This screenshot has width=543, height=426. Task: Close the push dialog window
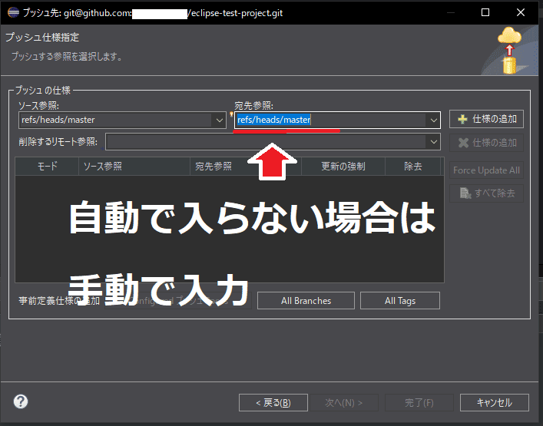tap(522, 12)
